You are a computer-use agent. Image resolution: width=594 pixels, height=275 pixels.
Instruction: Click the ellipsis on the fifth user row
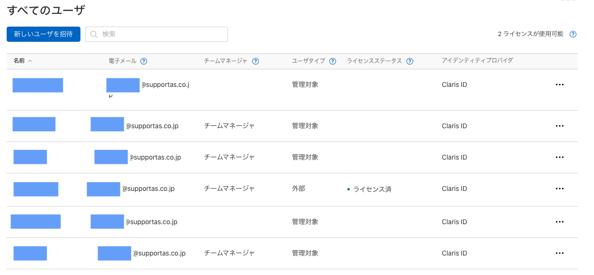click(559, 222)
